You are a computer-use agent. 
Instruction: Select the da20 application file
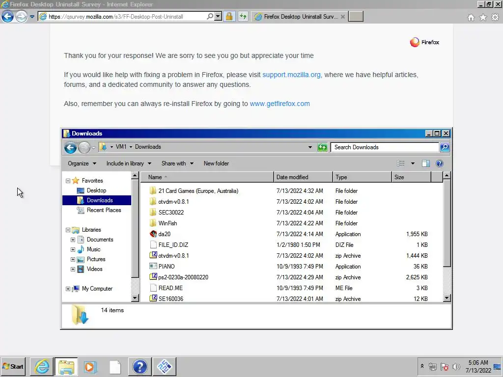coord(164,234)
